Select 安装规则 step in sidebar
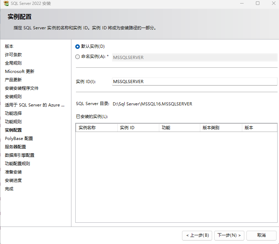Viewport: 279px width, 244px height. point(13,97)
